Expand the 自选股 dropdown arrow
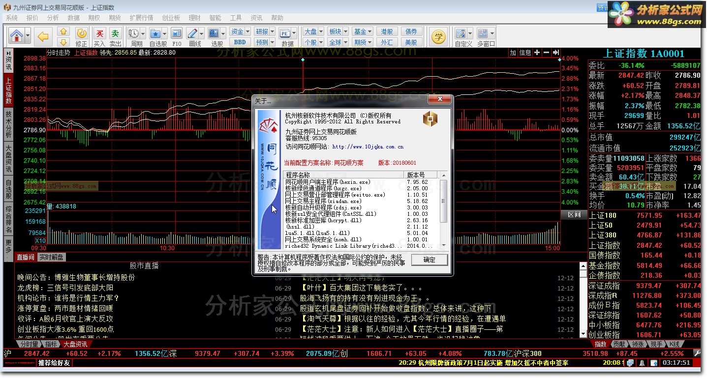 pos(164,33)
